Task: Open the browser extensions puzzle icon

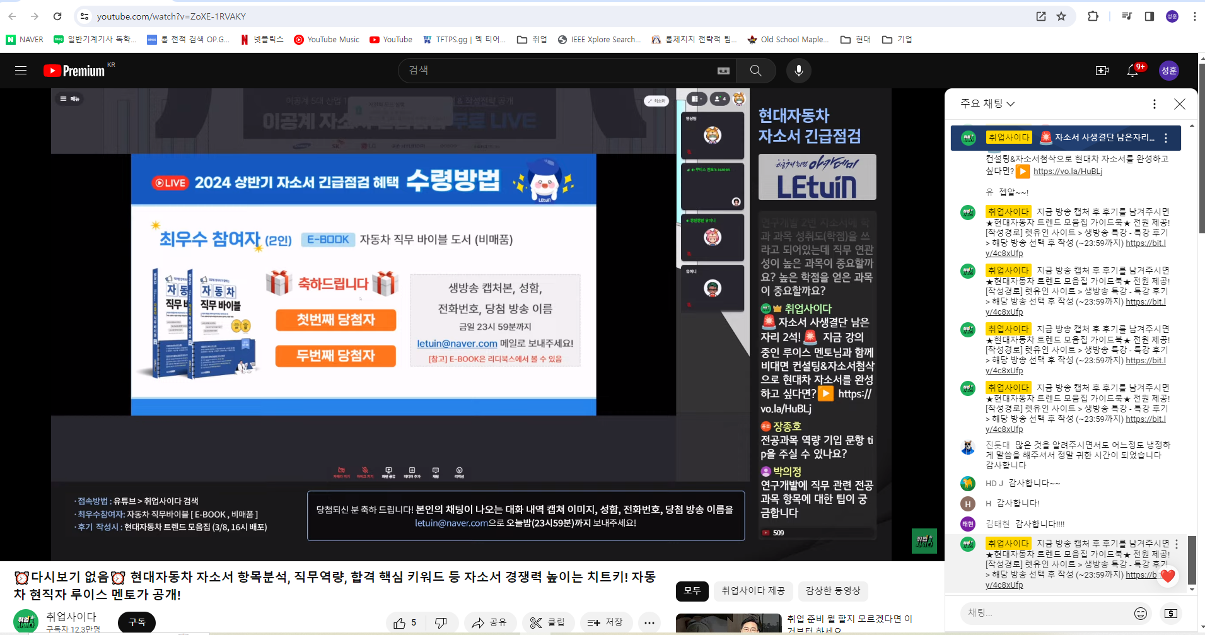Action: (x=1093, y=16)
